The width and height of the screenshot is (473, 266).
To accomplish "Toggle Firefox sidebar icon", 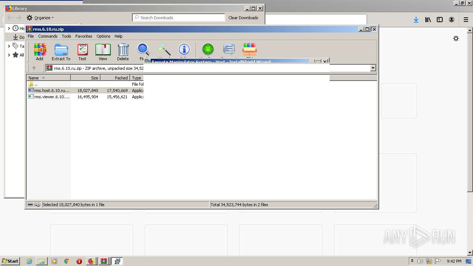I will (x=440, y=20).
